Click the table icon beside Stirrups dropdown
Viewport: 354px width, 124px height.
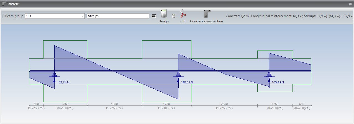click(x=154, y=16)
